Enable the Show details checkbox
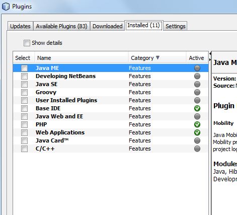This screenshot has height=215, width=237. tap(27, 43)
